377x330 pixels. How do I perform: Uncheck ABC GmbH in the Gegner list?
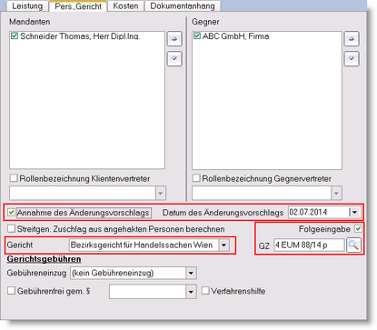coord(197,36)
